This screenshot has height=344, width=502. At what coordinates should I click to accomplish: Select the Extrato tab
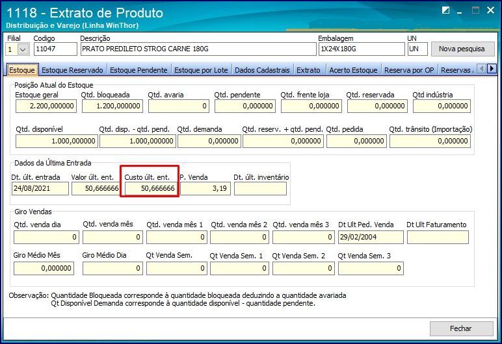308,70
